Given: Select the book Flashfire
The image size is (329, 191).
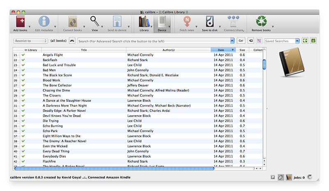Looking at the screenshot, I should 137,161.
